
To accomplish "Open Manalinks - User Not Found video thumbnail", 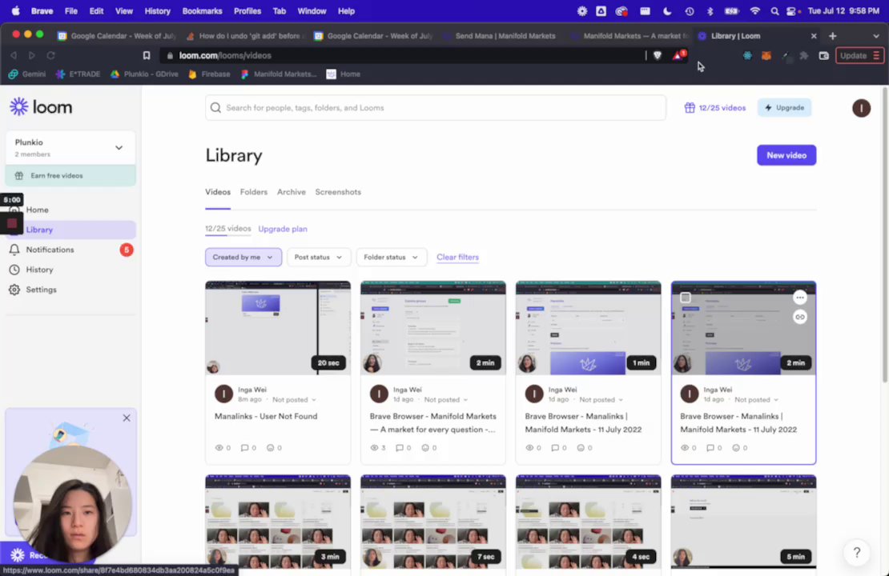I will [278, 327].
